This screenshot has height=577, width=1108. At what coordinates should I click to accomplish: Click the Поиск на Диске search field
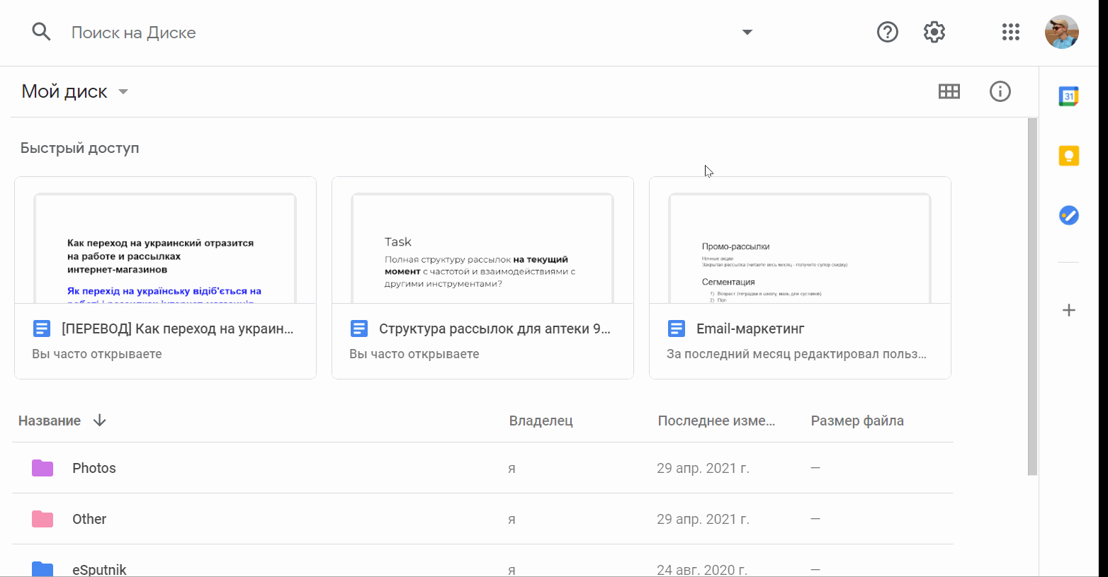pyautogui.click(x=397, y=33)
